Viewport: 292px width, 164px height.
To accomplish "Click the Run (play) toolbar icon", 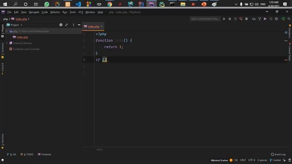I will [224, 19].
